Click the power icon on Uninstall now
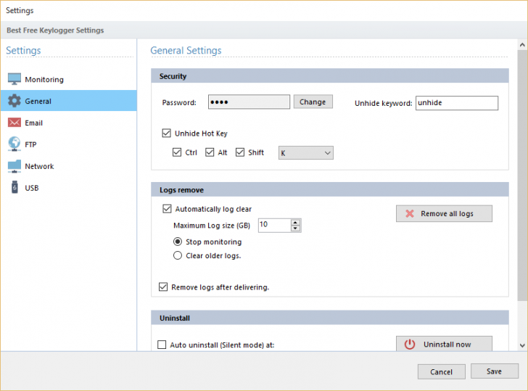The height and width of the screenshot is (391, 528). [x=410, y=344]
